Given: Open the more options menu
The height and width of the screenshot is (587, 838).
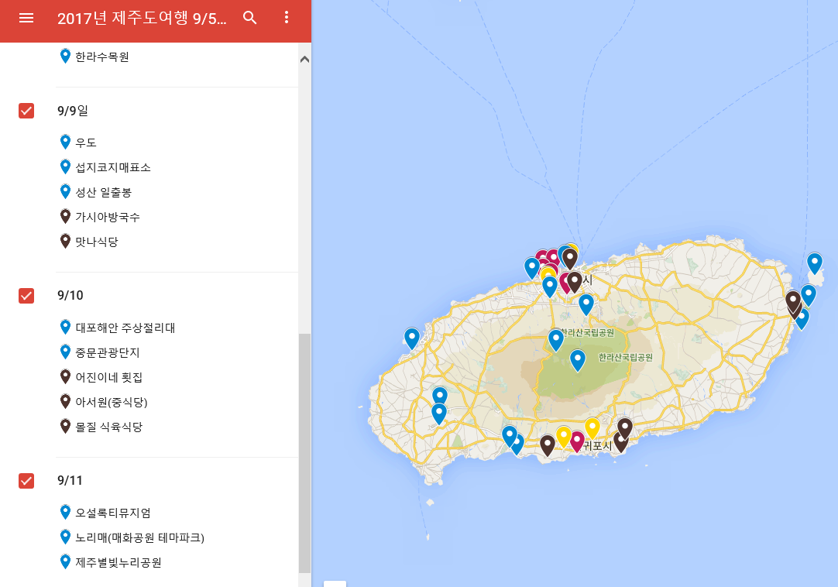Looking at the screenshot, I should [287, 18].
